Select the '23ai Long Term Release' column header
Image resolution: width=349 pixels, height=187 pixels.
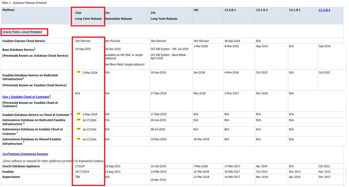tap(88, 16)
